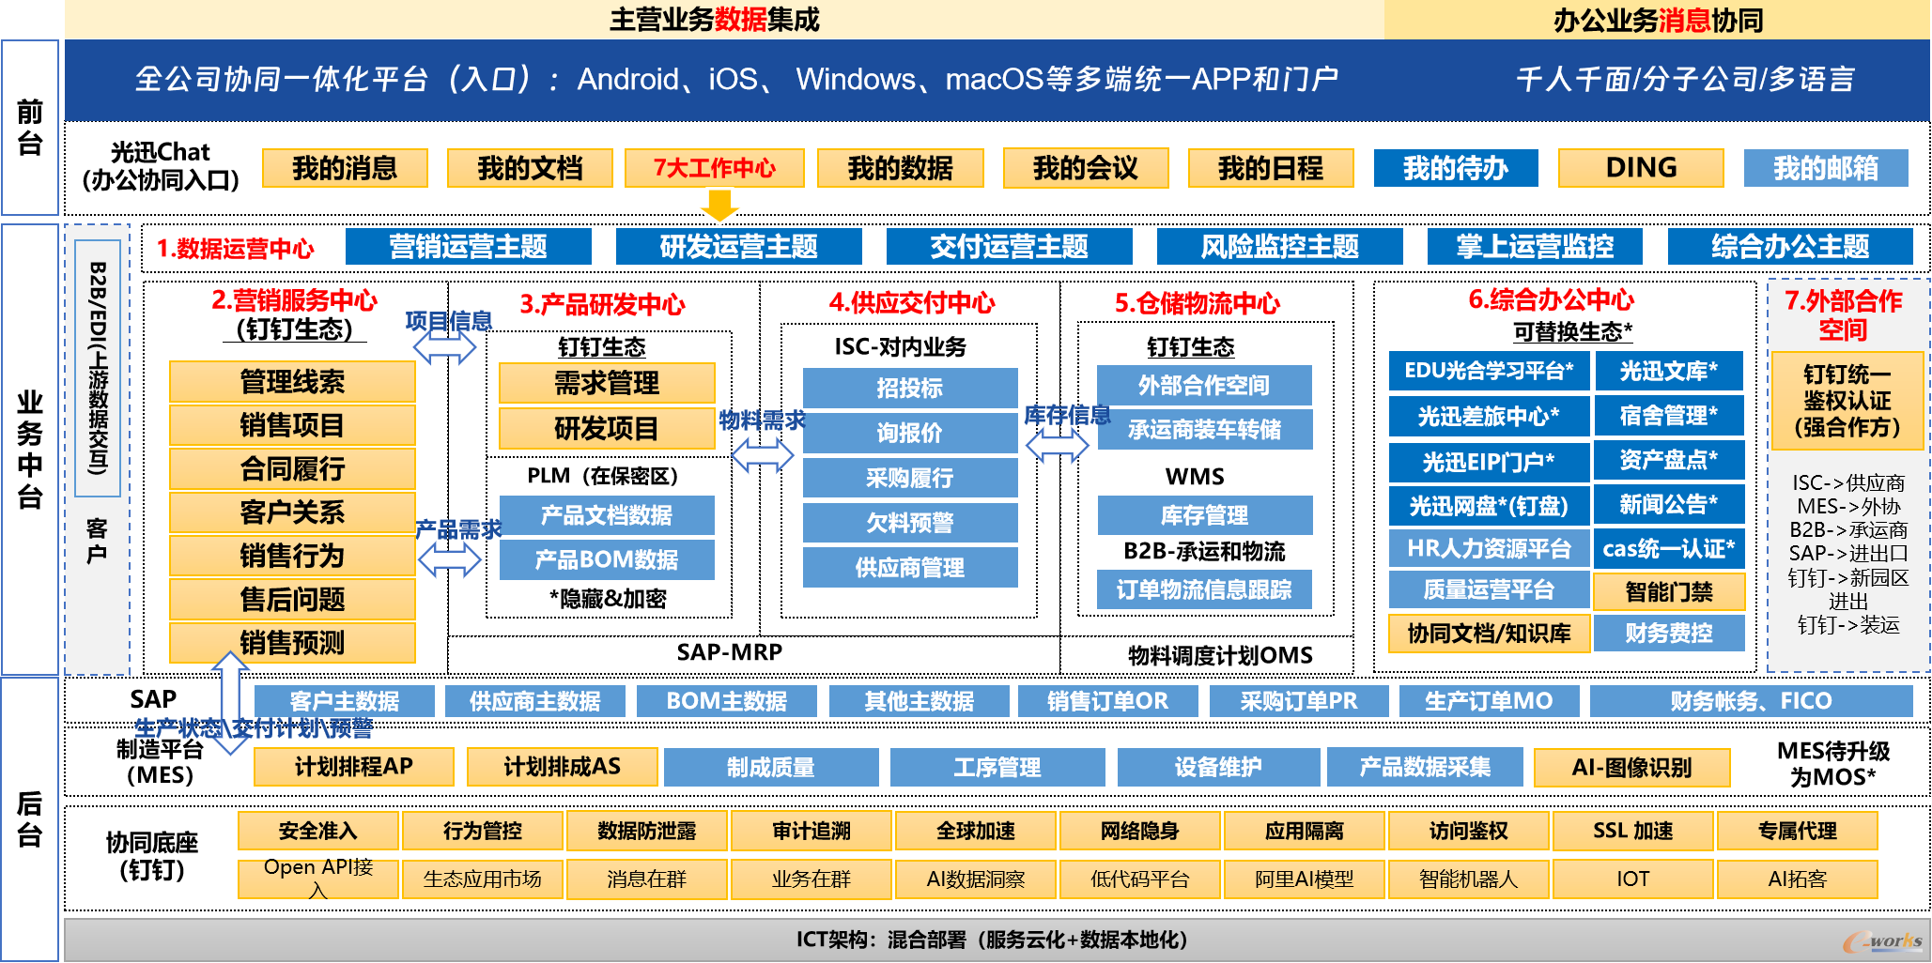This screenshot has width=1932, height=963.
Task: Select 宿舍管理* box
Action: 1669,416
